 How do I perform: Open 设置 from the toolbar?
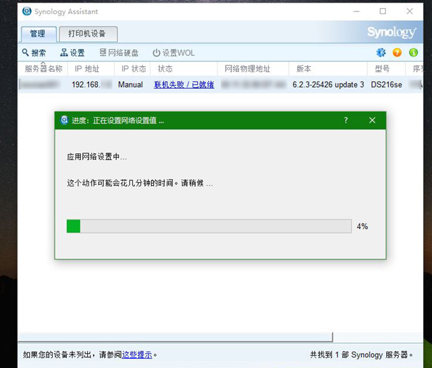coord(72,53)
